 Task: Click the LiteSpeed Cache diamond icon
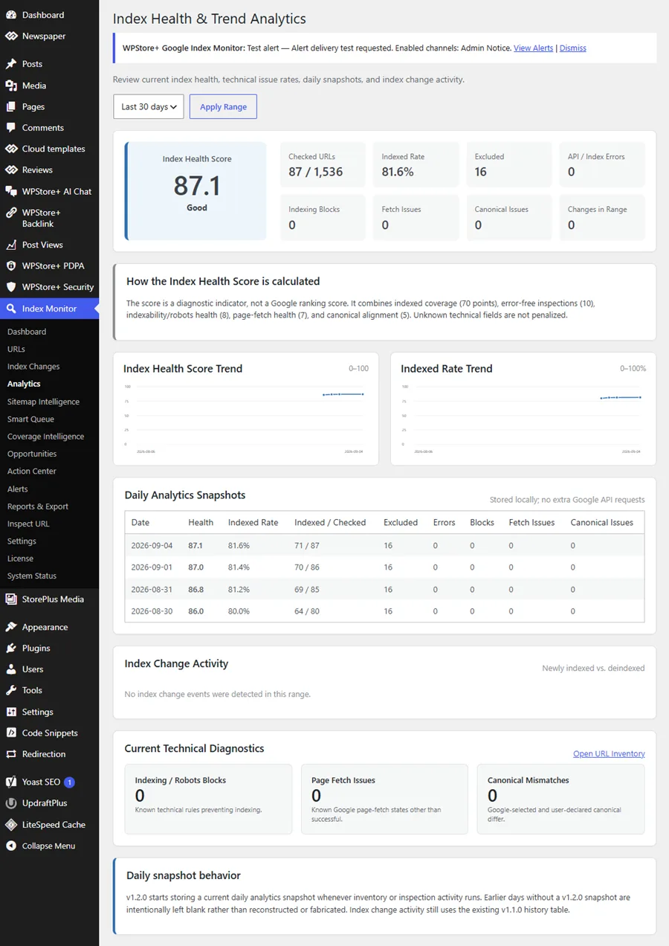coord(11,825)
